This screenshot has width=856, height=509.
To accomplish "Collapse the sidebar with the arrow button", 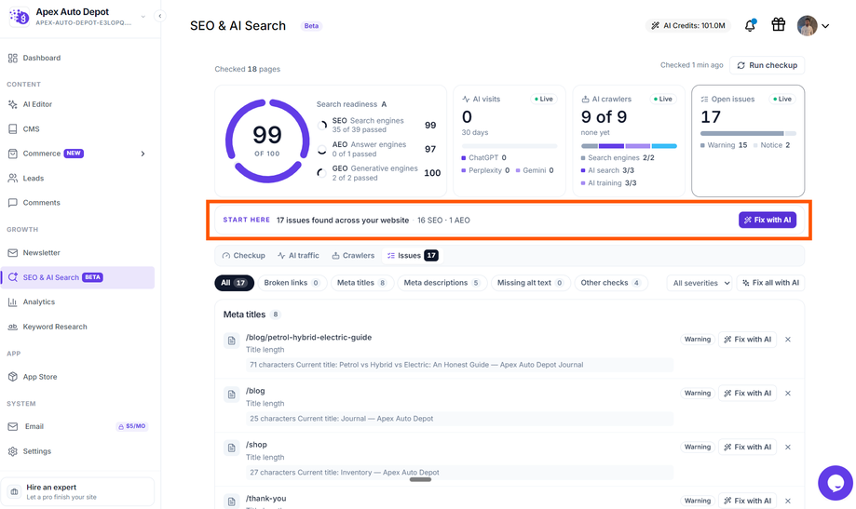I will click(x=160, y=16).
